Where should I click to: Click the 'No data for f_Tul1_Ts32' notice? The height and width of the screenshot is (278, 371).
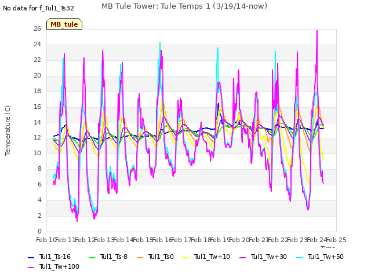coord(39,9)
